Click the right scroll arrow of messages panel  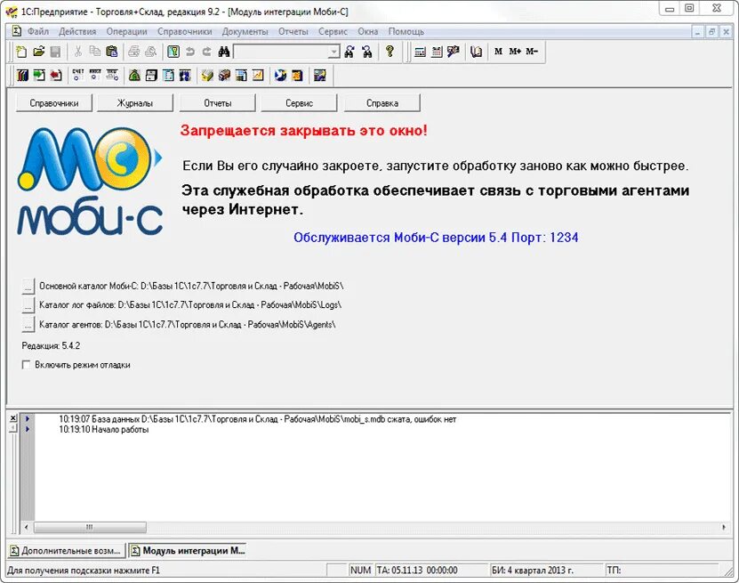pos(724,527)
